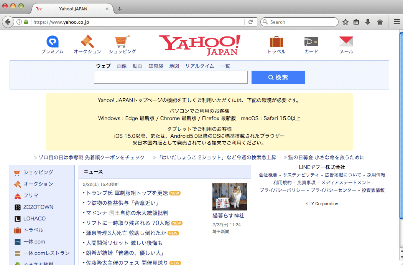Open the Mail envelope icon in header
This screenshot has height=265, width=403.
coord(346,41)
